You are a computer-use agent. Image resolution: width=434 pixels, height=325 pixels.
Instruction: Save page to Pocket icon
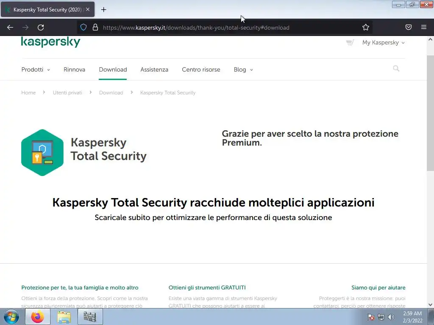pyautogui.click(x=409, y=27)
